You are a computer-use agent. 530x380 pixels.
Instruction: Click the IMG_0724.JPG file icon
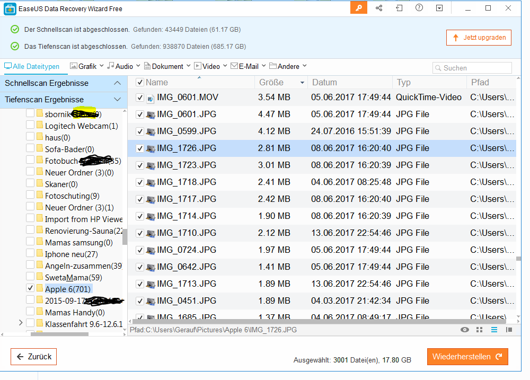click(x=151, y=251)
